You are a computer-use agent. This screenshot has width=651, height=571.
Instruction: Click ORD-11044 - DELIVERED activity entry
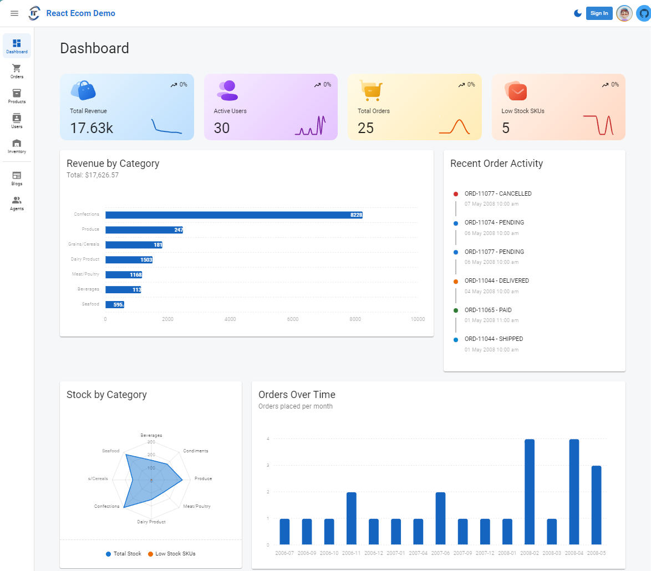496,281
